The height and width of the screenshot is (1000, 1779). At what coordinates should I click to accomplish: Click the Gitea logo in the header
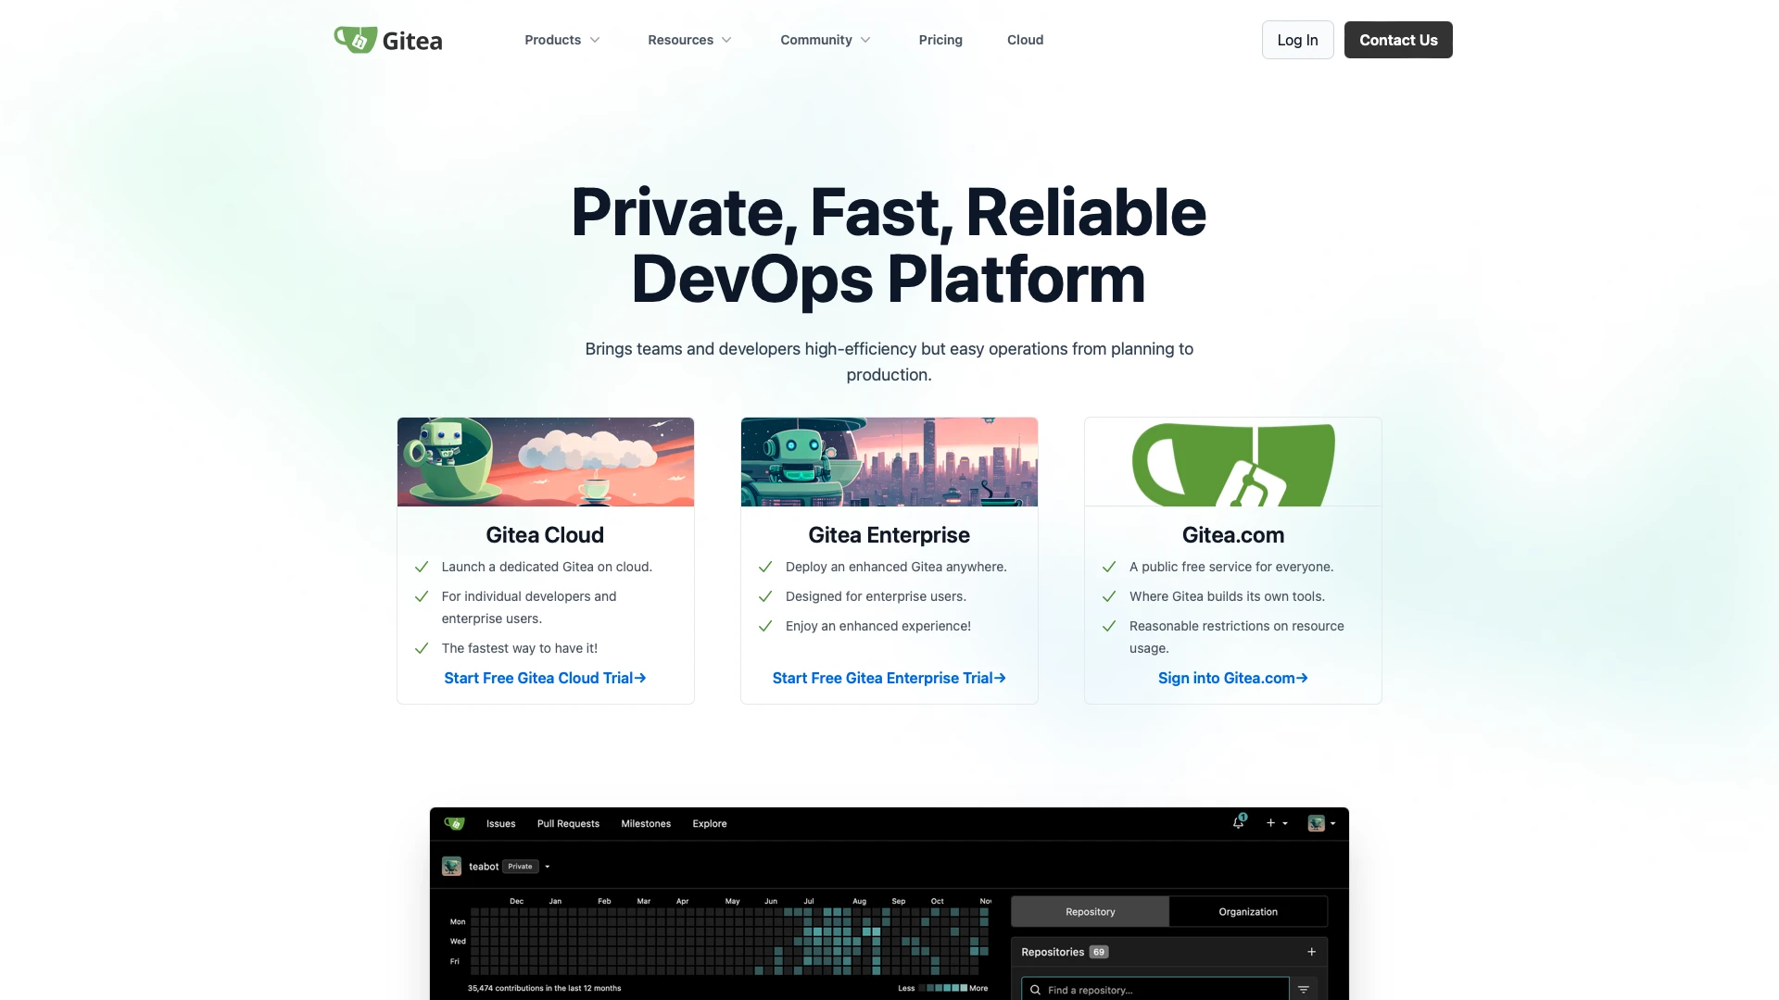click(x=388, y=40)
